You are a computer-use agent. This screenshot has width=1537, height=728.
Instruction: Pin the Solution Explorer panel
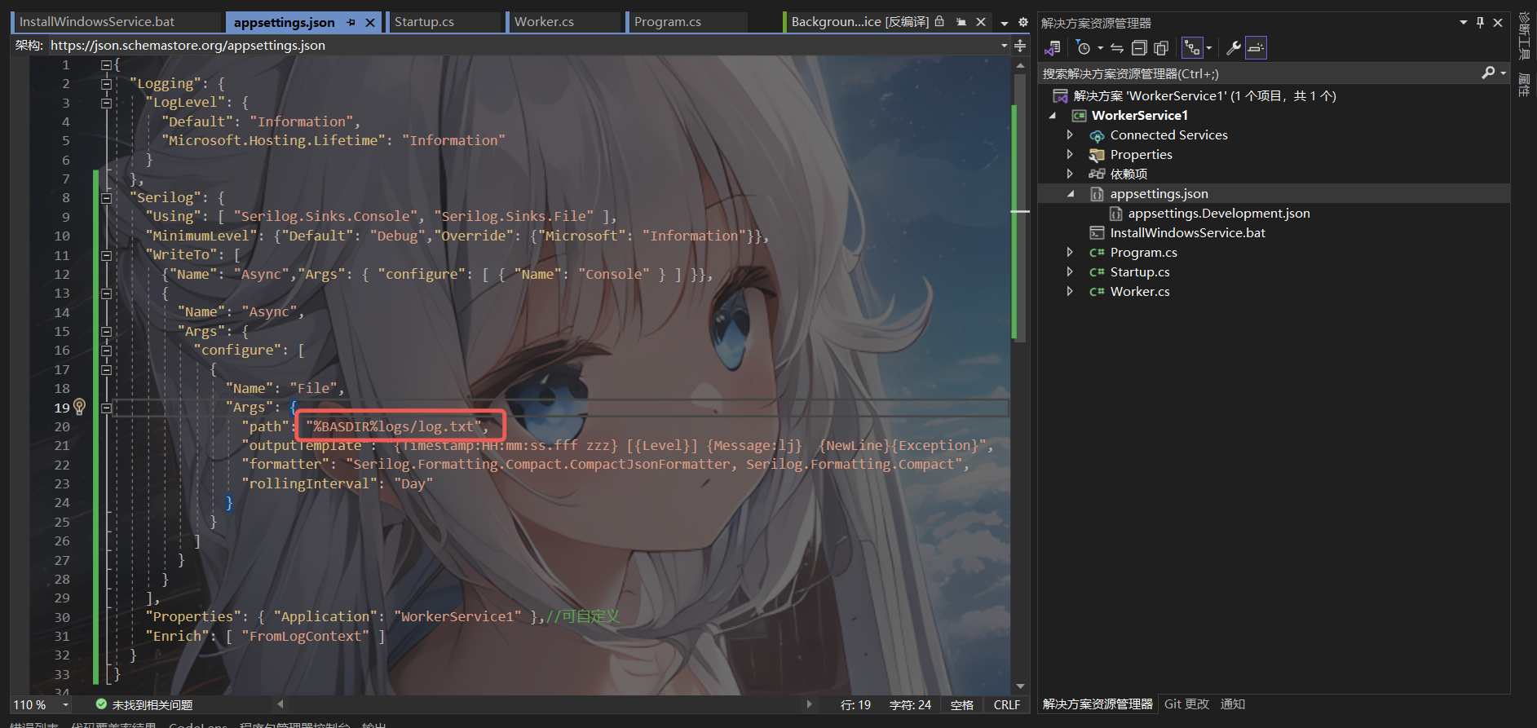[x=1480, y=23]
